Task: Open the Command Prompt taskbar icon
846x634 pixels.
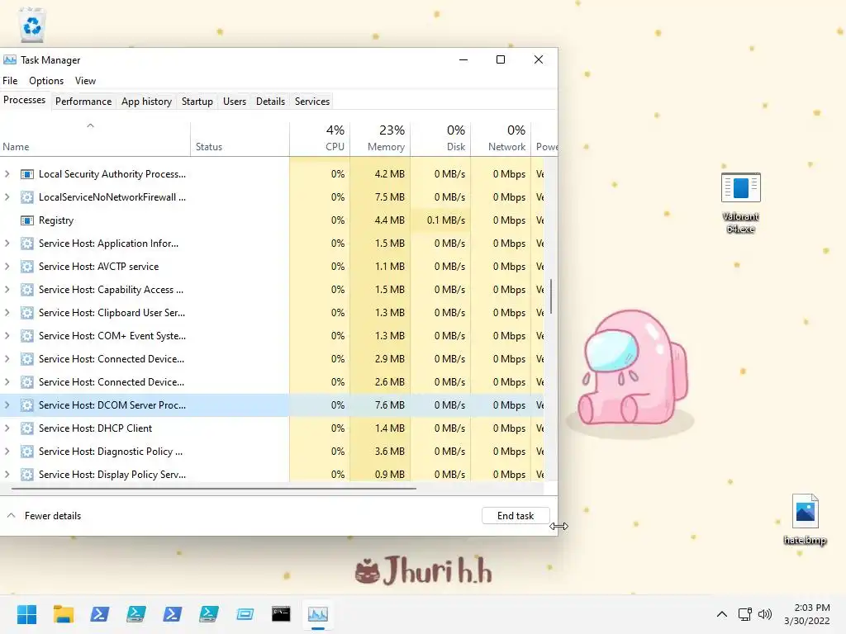Action: (x=281, y=614)
